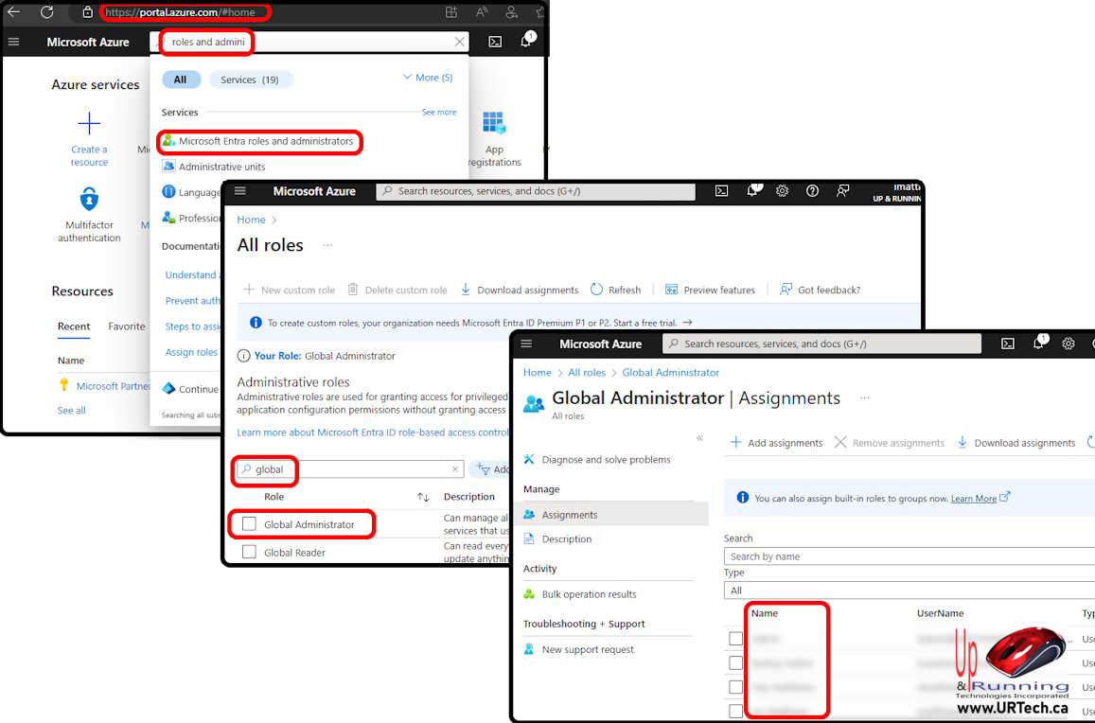Click the help question mark icon
Image resolution: width=1095 pixels, height=723 pixels.
coord(812,191)
